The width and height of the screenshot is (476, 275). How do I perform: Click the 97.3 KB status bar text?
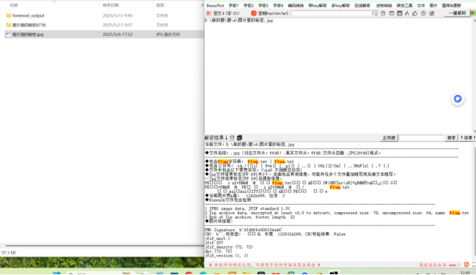coord(9,252)
